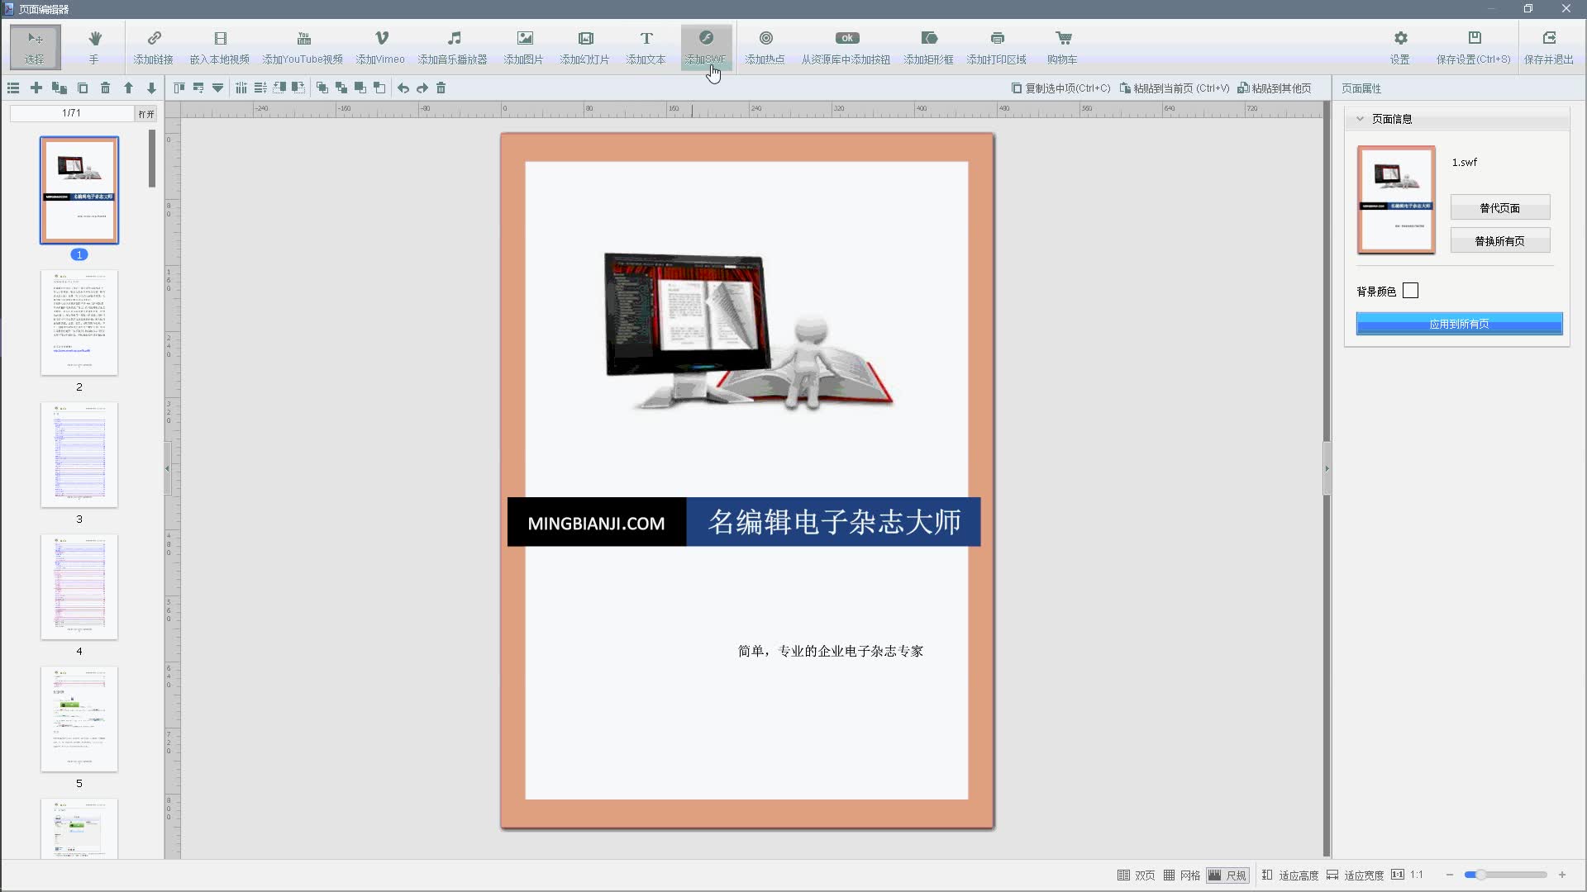Click the redo arrow icon

click(422, 88)
